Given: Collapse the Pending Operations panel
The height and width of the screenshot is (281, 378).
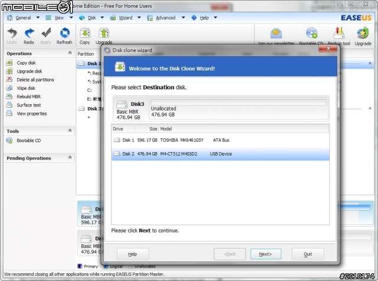Looking at the screenshot, I should point(70,157).
